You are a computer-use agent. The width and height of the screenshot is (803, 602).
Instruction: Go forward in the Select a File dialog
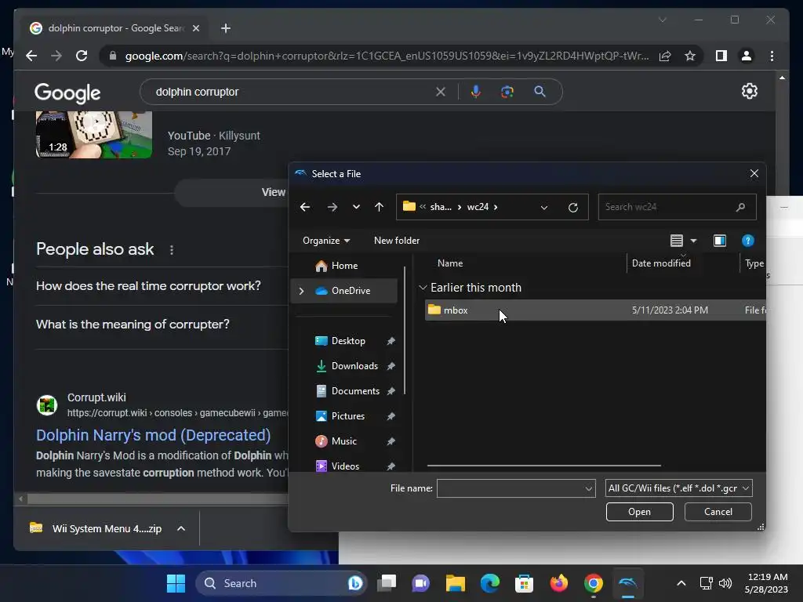[332, 207]
